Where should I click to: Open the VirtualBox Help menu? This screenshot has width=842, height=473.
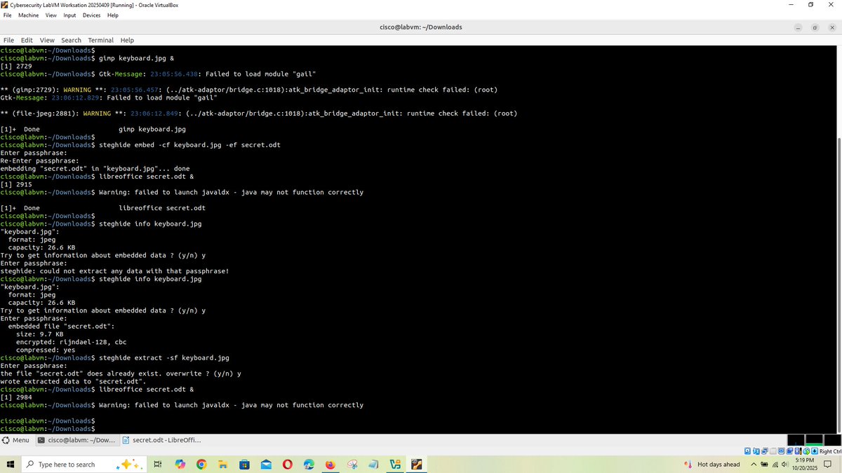pos(112,15)
